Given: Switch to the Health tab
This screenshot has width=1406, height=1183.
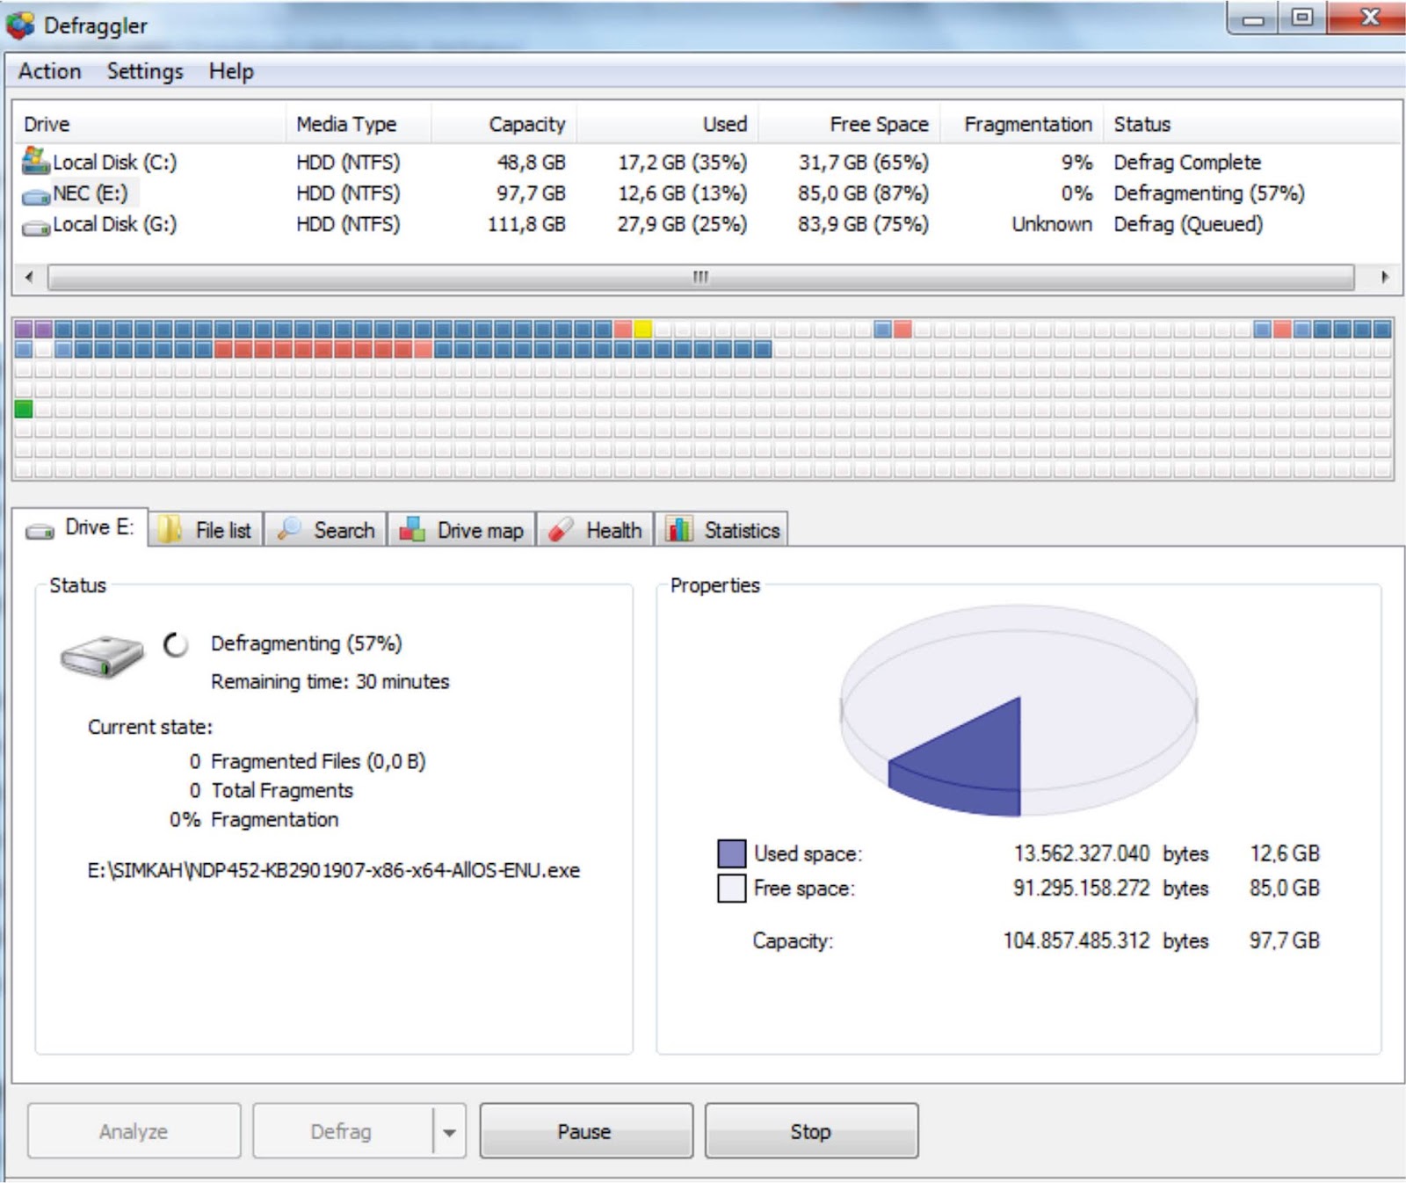Looking at the screenshot, I should 595,529.
